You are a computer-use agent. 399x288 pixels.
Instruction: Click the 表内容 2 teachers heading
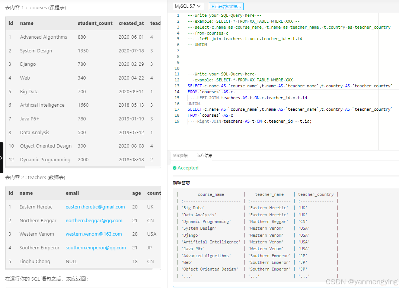35,177
